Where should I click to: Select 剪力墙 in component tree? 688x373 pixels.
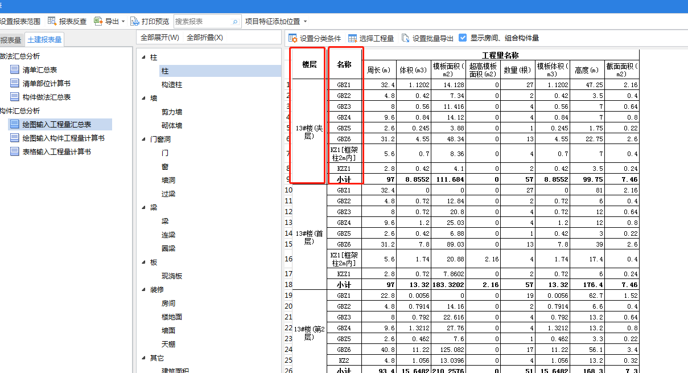[172, 112]
